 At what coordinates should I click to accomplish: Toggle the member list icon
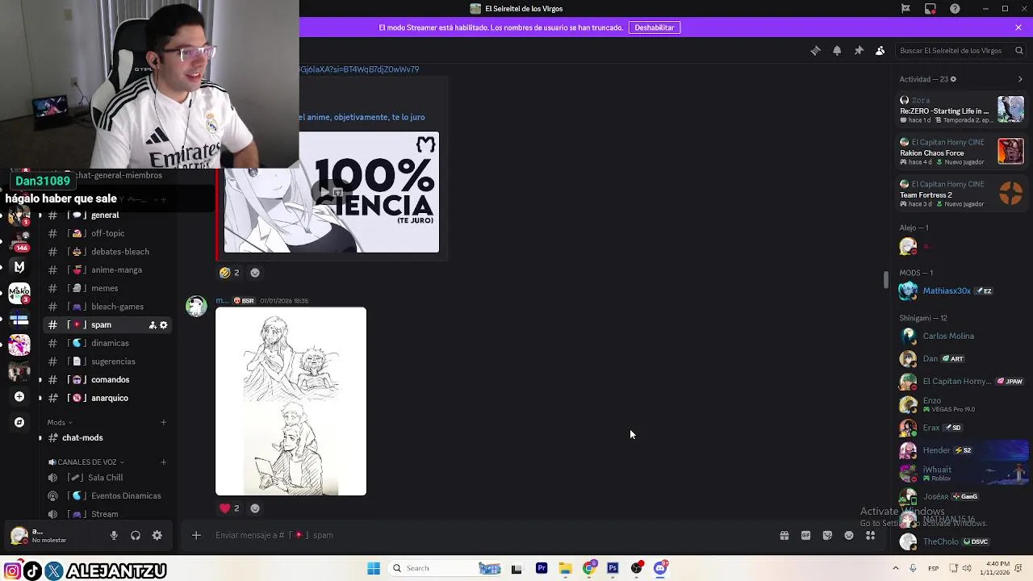(880, 50)
